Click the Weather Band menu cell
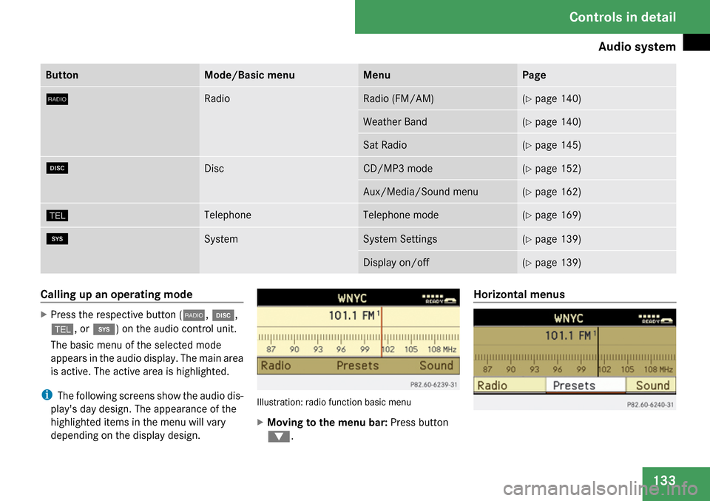Viewport: 710px width, 501px height. [x=438, y=122]
